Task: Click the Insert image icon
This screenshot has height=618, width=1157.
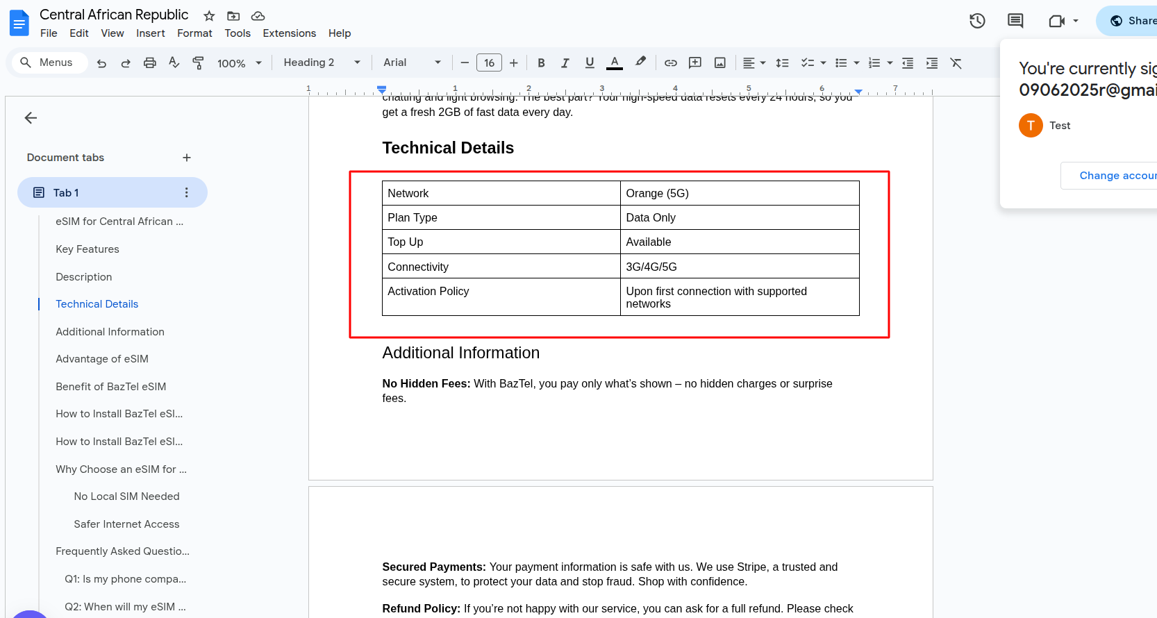Action: coord(719,63)
